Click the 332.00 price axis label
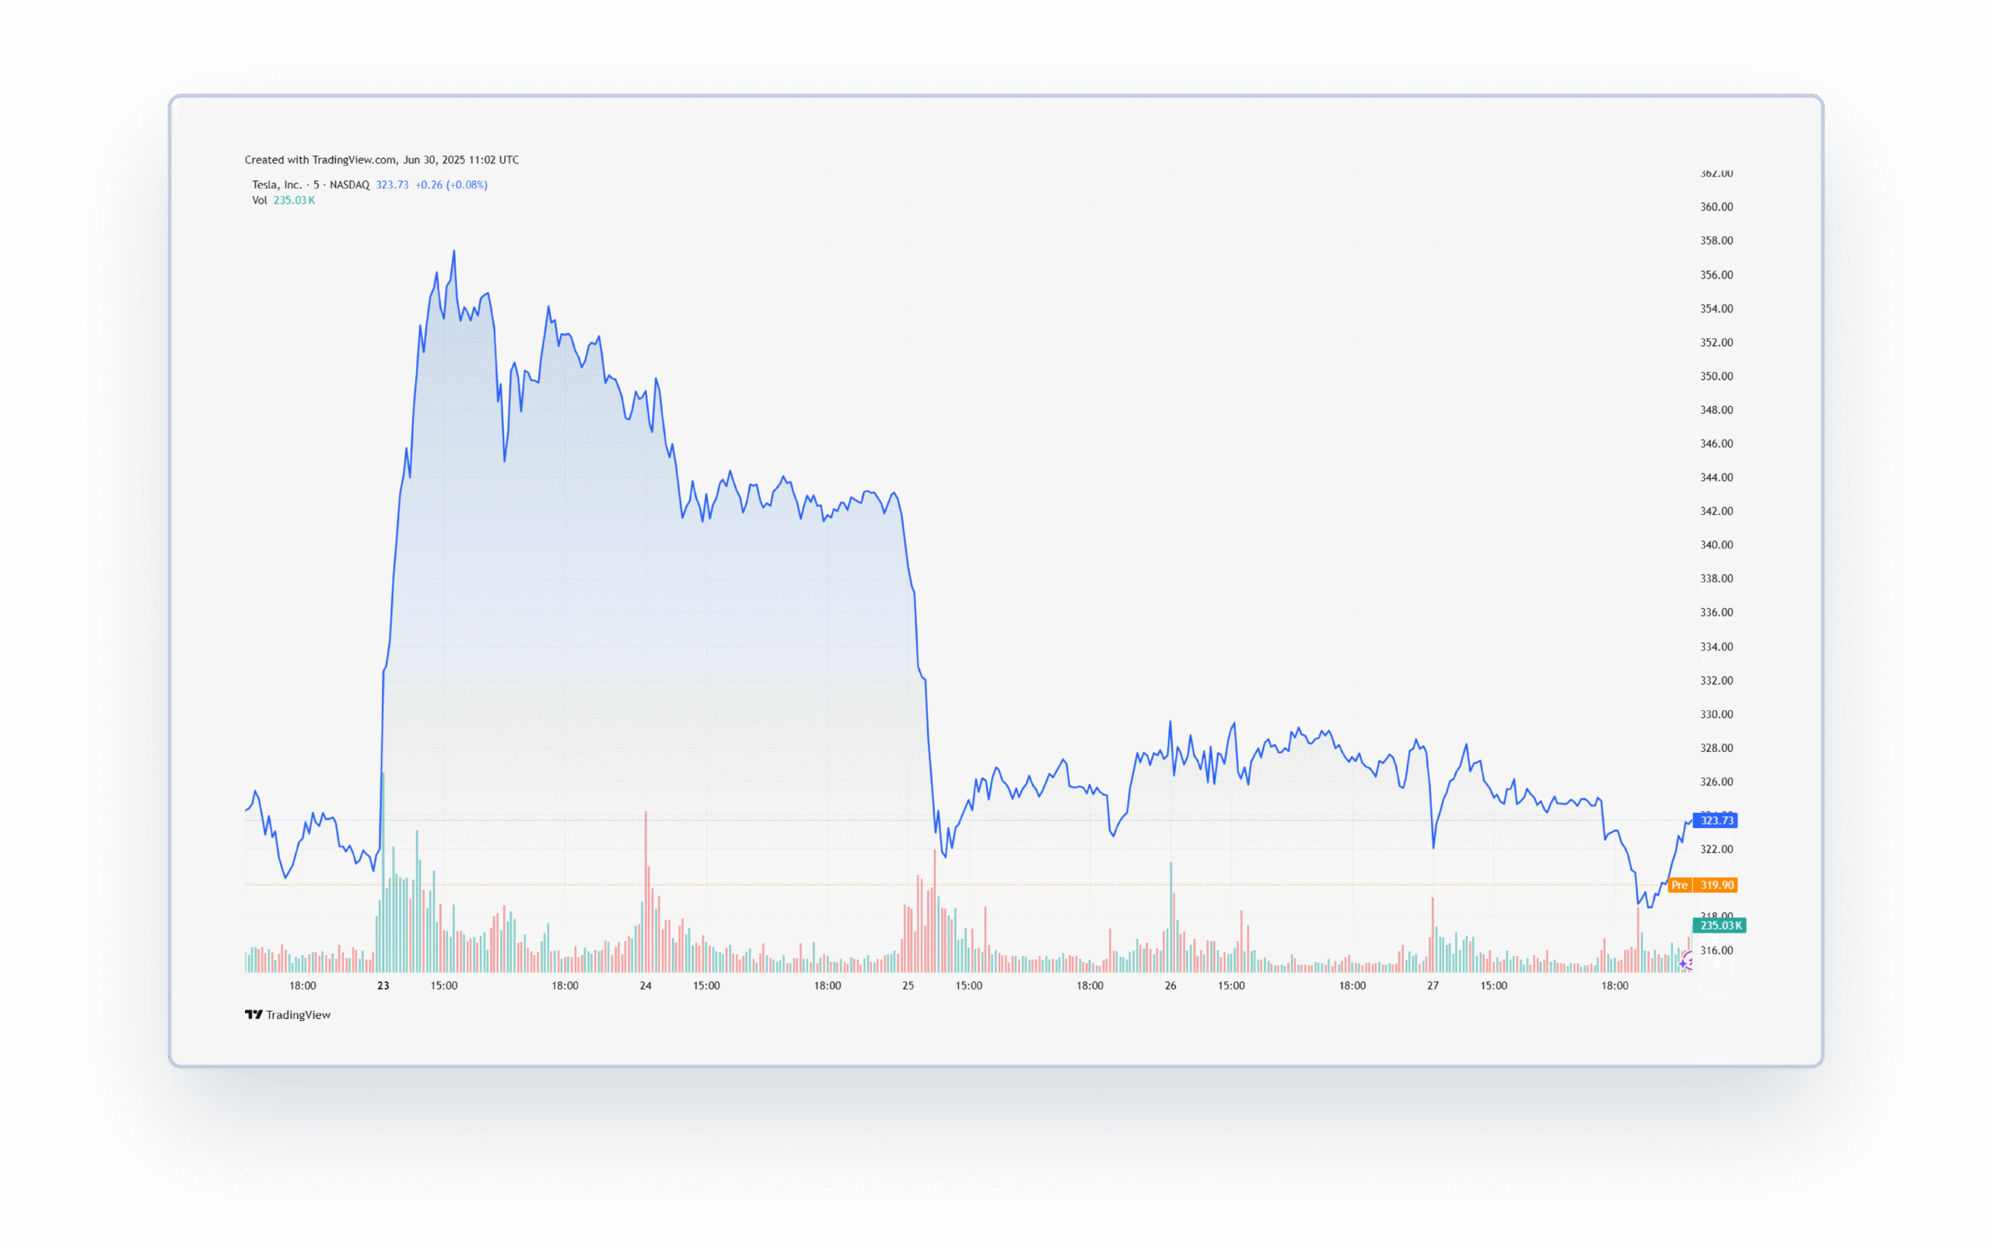Viewport: 1991px width, 1249px height. (1716, 680)
